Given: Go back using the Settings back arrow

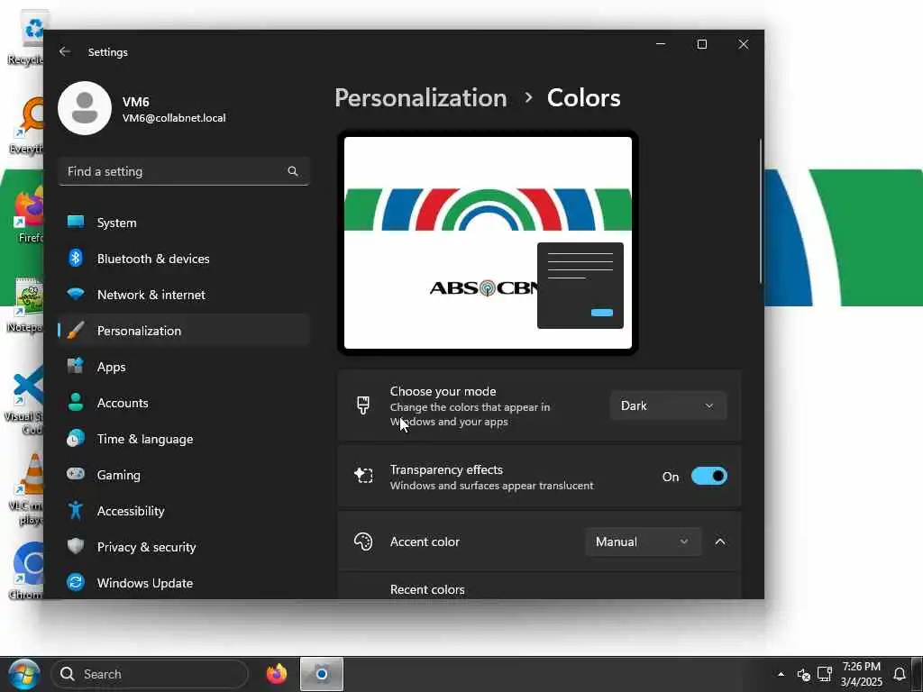Looking at the screenshot, I should pyautogui.click(x=65, y=51).
